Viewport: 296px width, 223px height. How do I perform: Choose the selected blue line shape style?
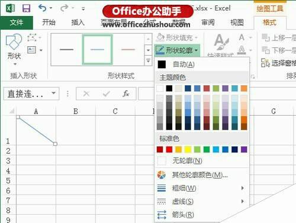(x=97, y=49)
